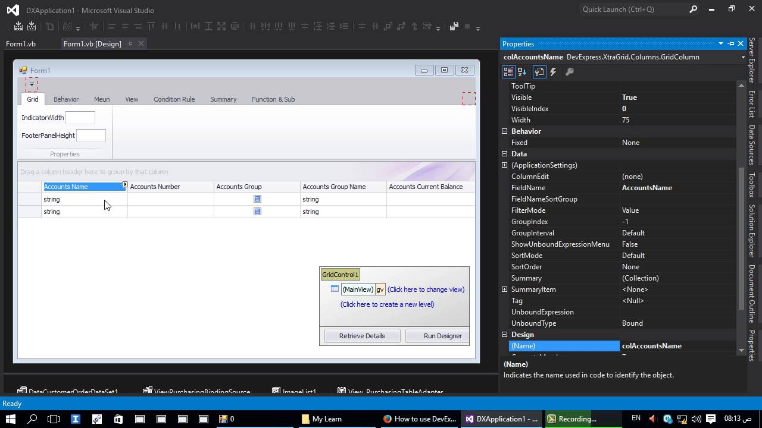Open Windows Start menu
762x428 pixels.
pos(11,418)
